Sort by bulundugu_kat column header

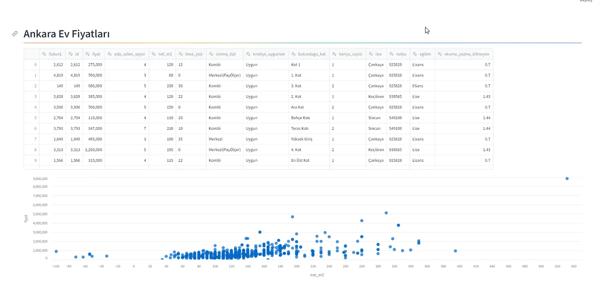coord(309,54)
